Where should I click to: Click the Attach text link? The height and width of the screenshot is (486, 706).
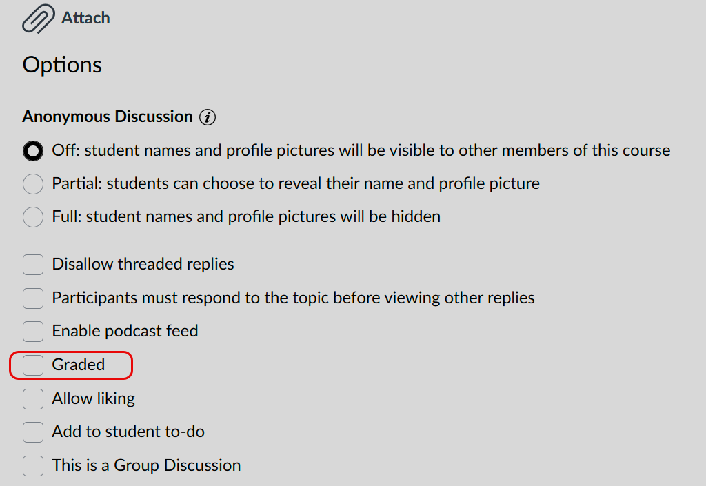(x=85, y=18)
